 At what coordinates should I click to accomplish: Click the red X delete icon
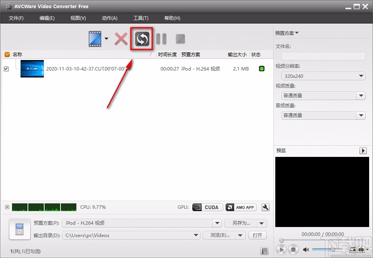pyautogui.click(x=121, y=39)
